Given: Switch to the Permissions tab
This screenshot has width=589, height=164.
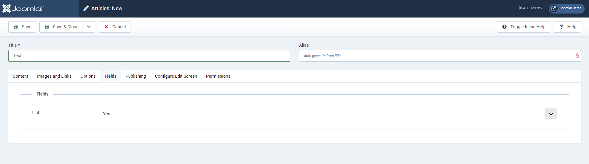Looking at the screenshot, I should tap(218, 76).
